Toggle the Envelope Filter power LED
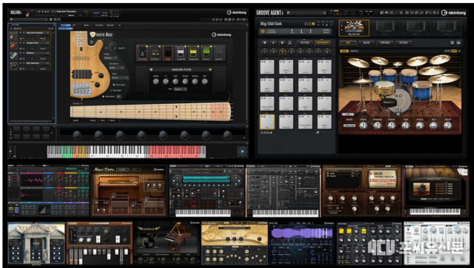 tap(210, 70)
